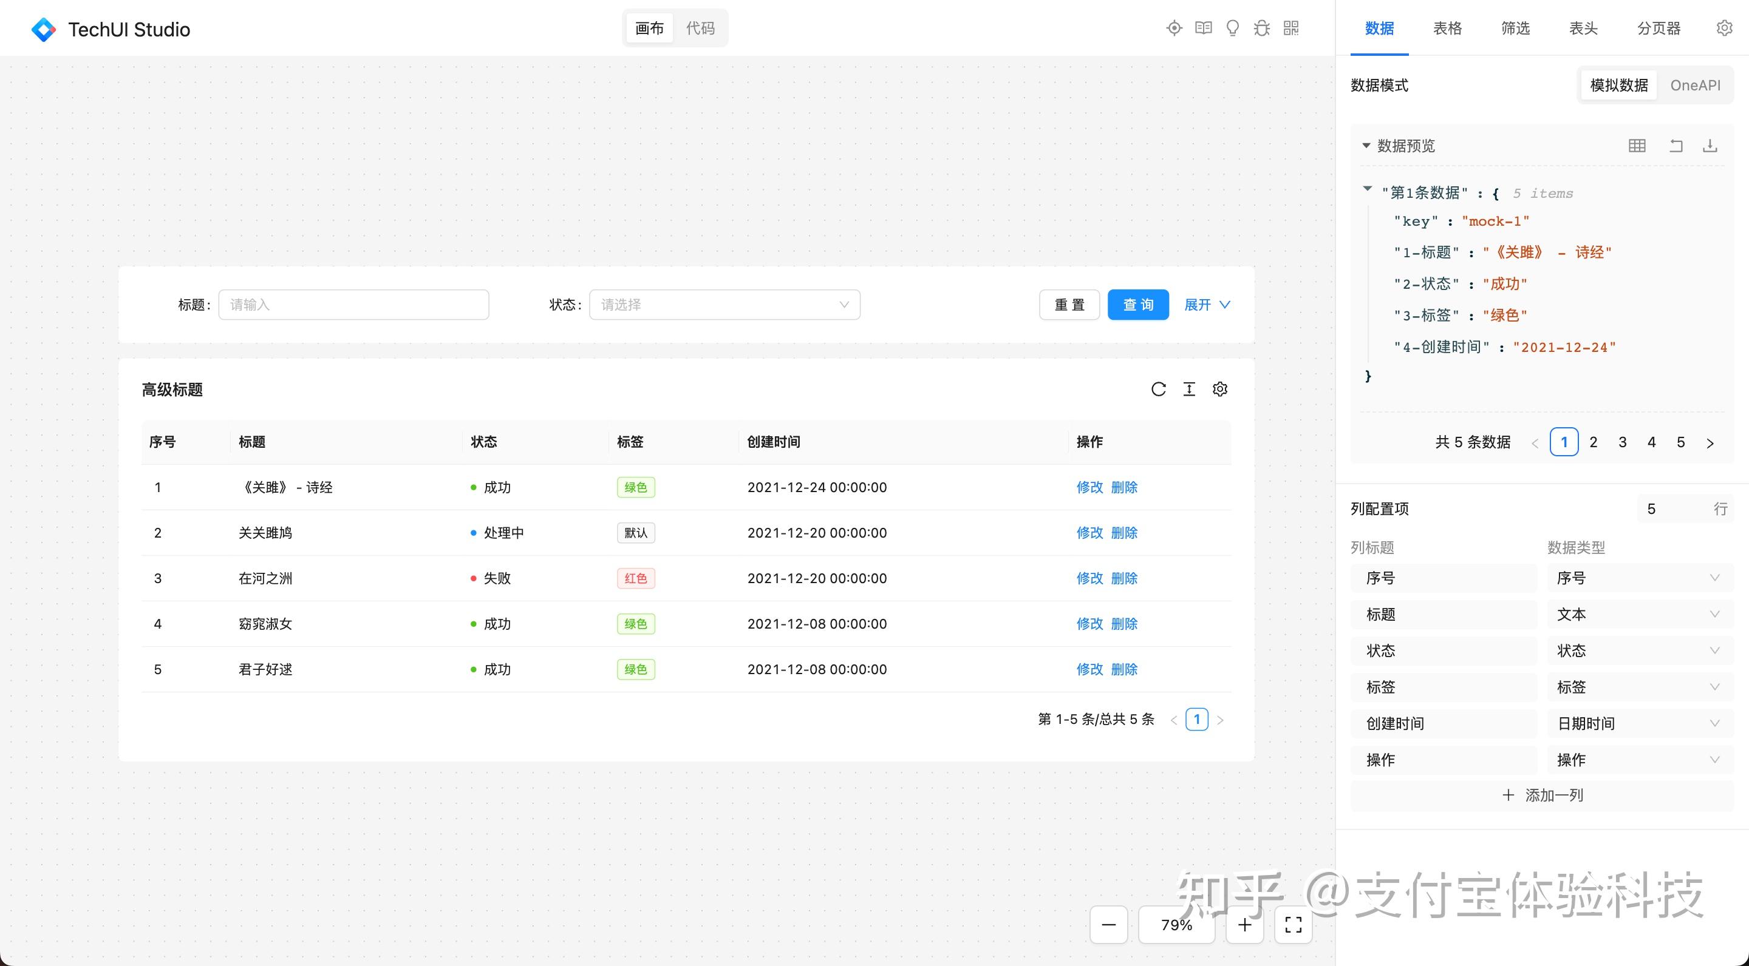Switch editor view to 代码
The width and height of the screenshot is (1749, 966).
700,28
